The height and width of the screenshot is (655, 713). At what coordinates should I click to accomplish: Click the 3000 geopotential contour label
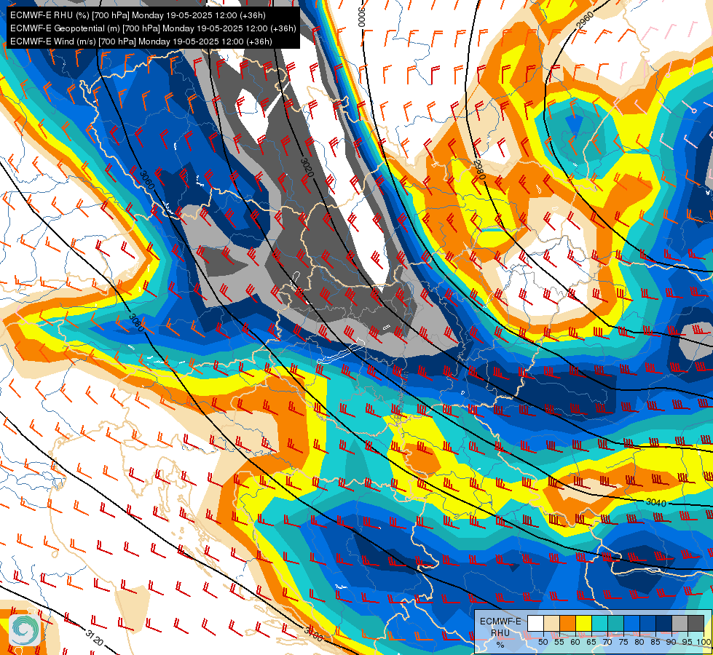[x=361, y=17]
